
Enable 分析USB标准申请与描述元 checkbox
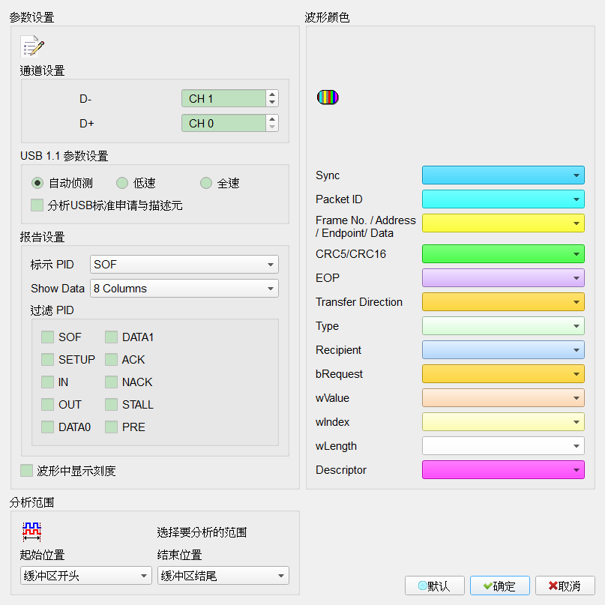tap(37, 205)
